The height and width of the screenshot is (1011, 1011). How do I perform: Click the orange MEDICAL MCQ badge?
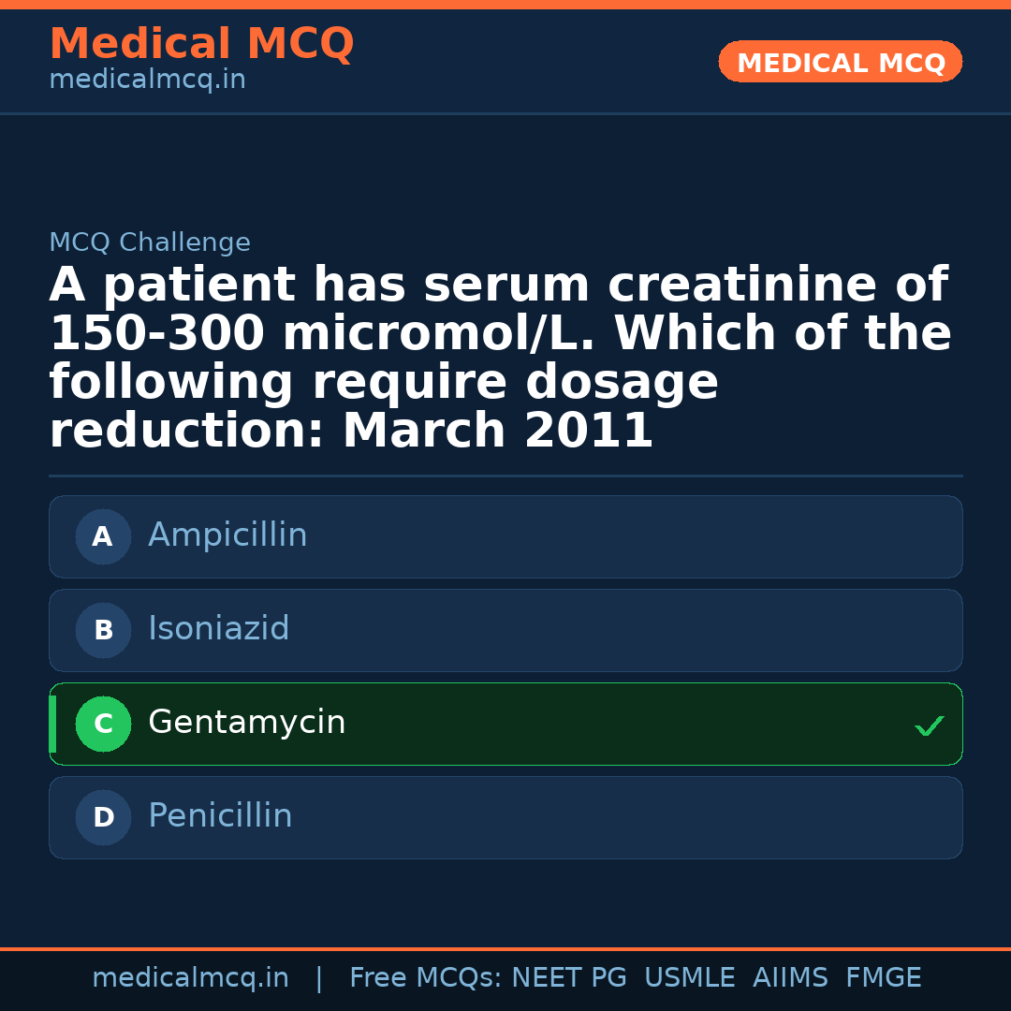click(x=840, y=62)
